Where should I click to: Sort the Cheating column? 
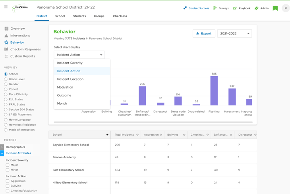207,135
